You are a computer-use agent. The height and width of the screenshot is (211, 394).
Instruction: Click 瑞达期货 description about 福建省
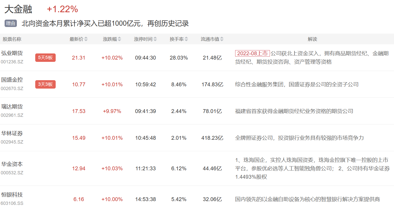click(x=294, y=111)
